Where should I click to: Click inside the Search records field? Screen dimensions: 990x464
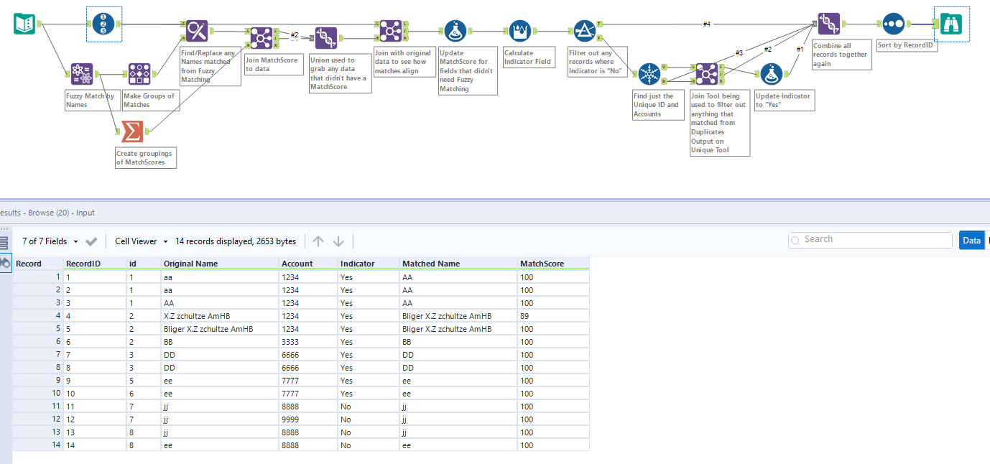click(x=869, y=239)
